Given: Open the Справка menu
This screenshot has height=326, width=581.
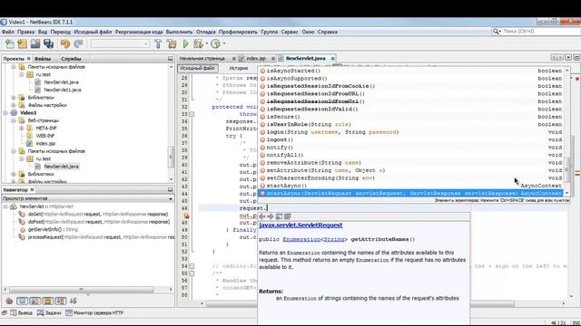Looking at the screenshot, I should point(328,32).
